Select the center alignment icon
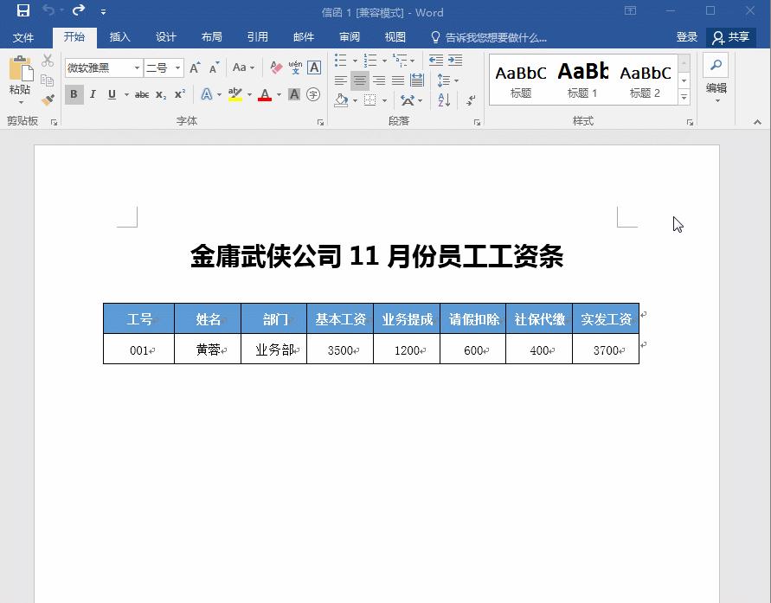The image size is (771, 603). point(359,80)
